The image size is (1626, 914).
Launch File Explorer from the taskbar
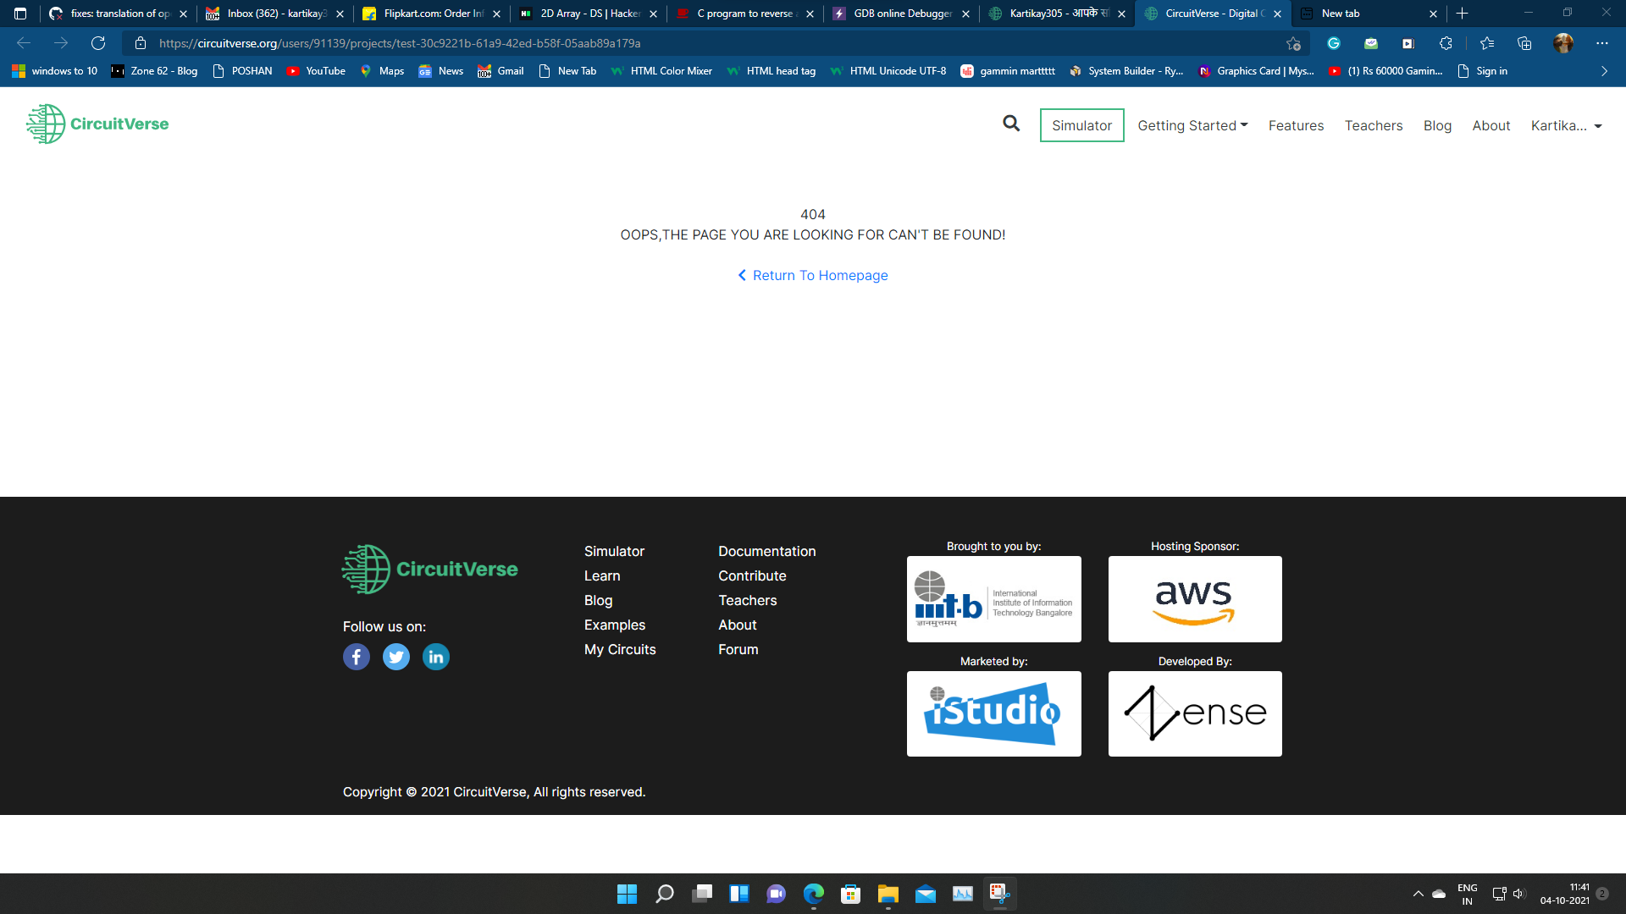pyautogui.click(x=888, y=894)
